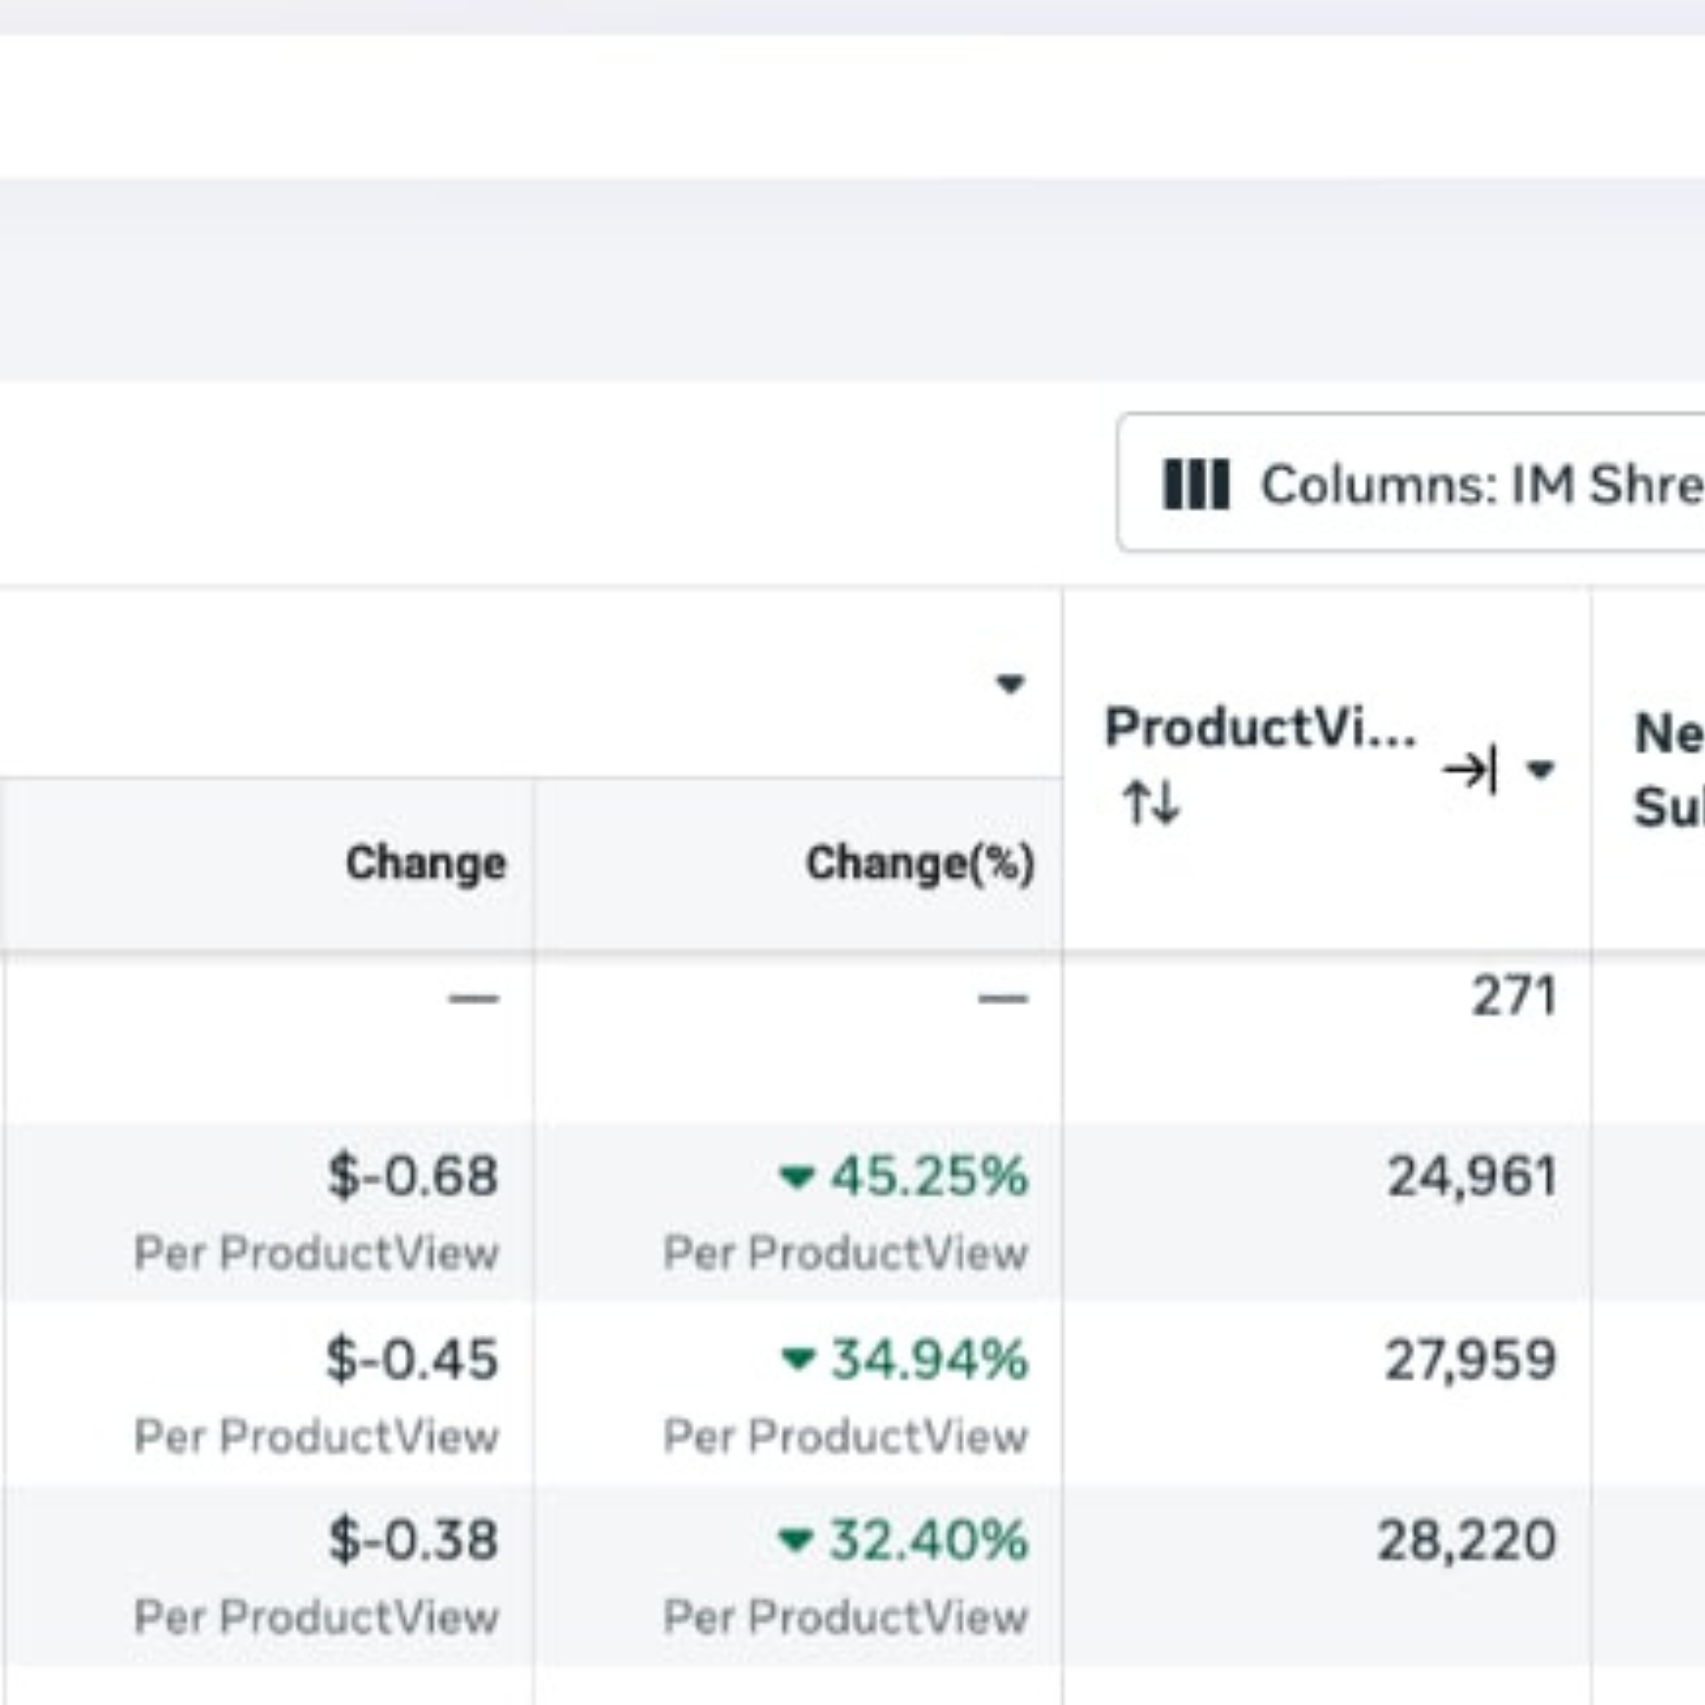1705x1705 pixels.
Task: Click the ProductVi column resize arrow icon
Action: pos(1470,770)
